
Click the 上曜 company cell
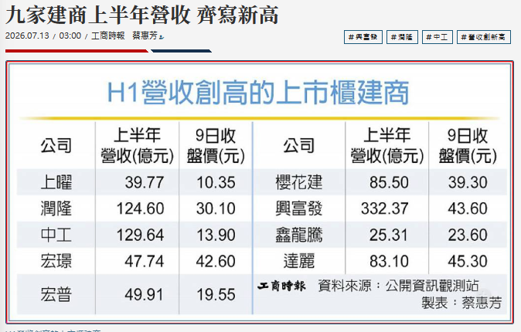point(56,182)
